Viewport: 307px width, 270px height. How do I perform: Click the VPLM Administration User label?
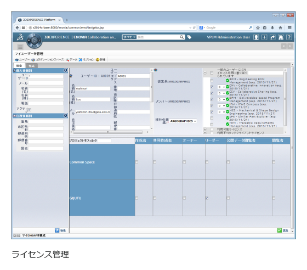point(228,37)
